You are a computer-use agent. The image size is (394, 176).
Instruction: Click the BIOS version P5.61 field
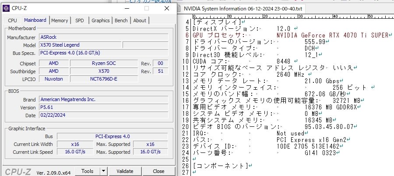coord(104,108)
